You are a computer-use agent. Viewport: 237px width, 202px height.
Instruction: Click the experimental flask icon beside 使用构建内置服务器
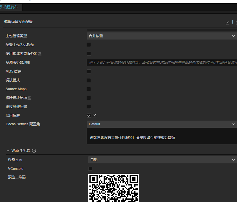coord(40,54)
